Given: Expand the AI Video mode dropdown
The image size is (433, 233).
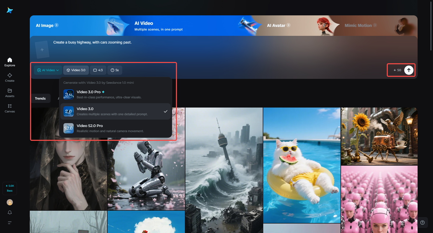Looking at the screenshot, I should pyautogui.click(x=48, y=70).
